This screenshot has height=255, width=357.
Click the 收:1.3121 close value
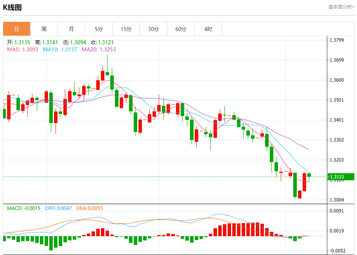click(x=102, y=42)
